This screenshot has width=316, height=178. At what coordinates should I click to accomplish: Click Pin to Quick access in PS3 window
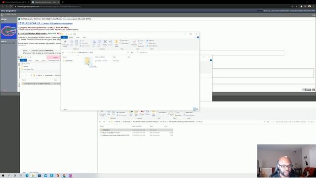pyautogui.click(x=65, y=43)
